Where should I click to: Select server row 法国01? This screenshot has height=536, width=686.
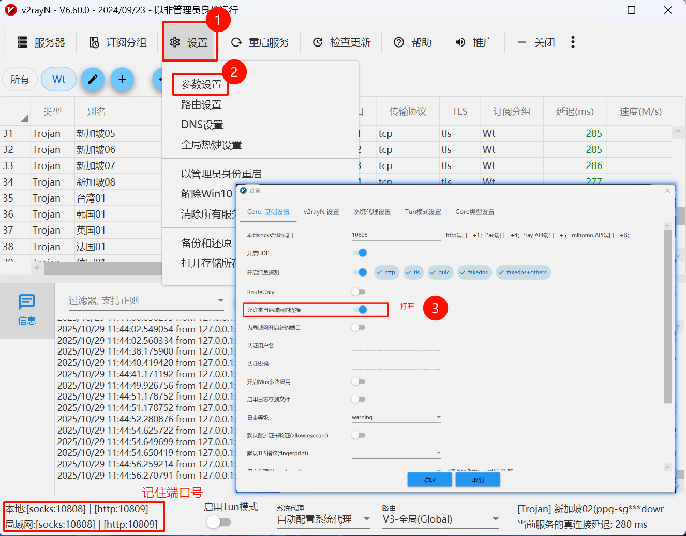click(x=91, y=247)
